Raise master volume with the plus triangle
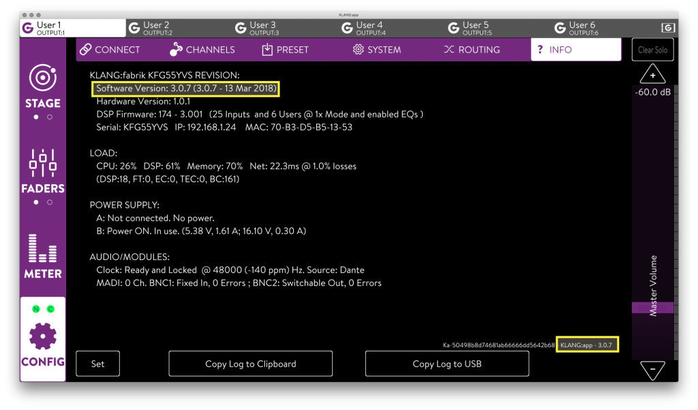Viewport: 698px width, 410px height. pos(652,74)
